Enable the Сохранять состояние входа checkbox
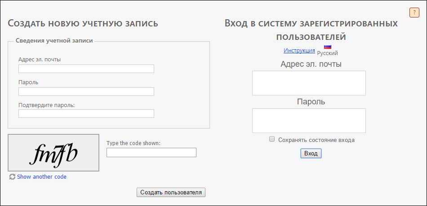The image size is (427, 206). pyautogui.click(x=271, y=139)
